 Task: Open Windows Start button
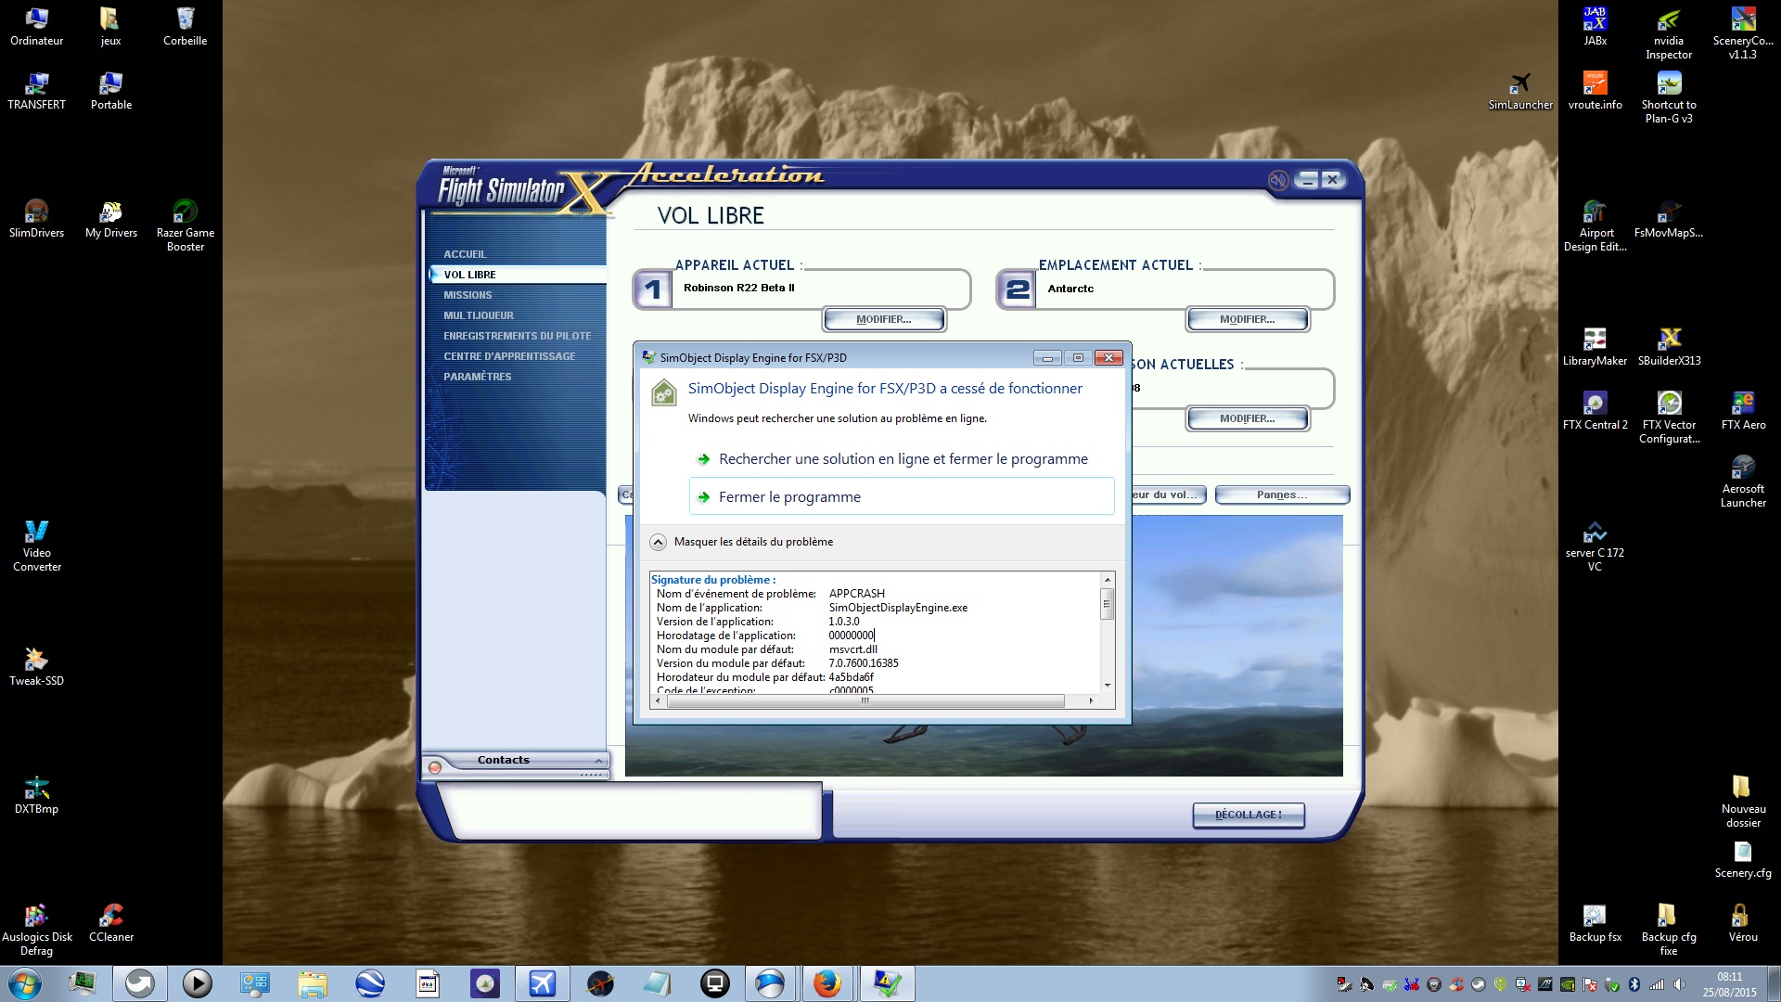tap(24, 983)
